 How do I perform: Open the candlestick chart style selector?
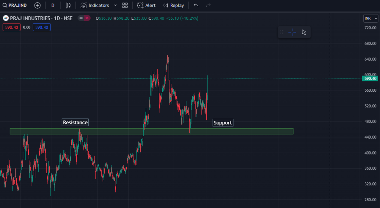pos(68,5)
